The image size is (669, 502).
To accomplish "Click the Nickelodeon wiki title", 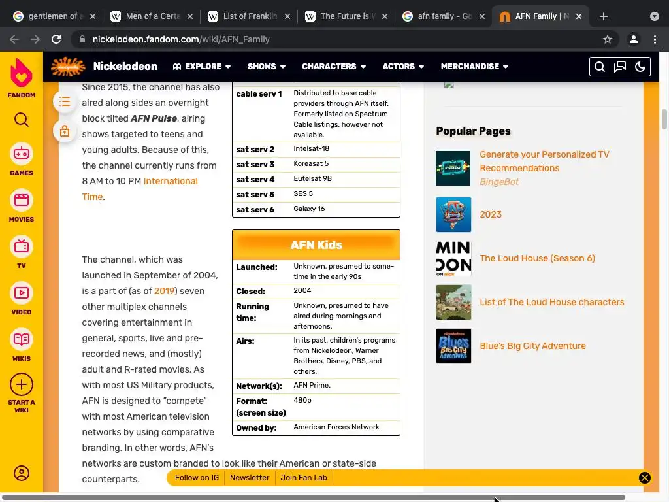I will (125, 67).
